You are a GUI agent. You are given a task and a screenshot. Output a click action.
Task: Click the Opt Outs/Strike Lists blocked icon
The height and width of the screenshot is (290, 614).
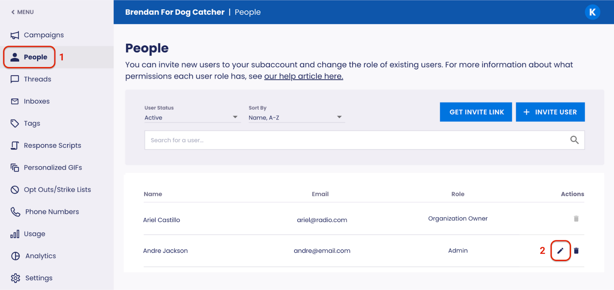[x=15, y=190]
